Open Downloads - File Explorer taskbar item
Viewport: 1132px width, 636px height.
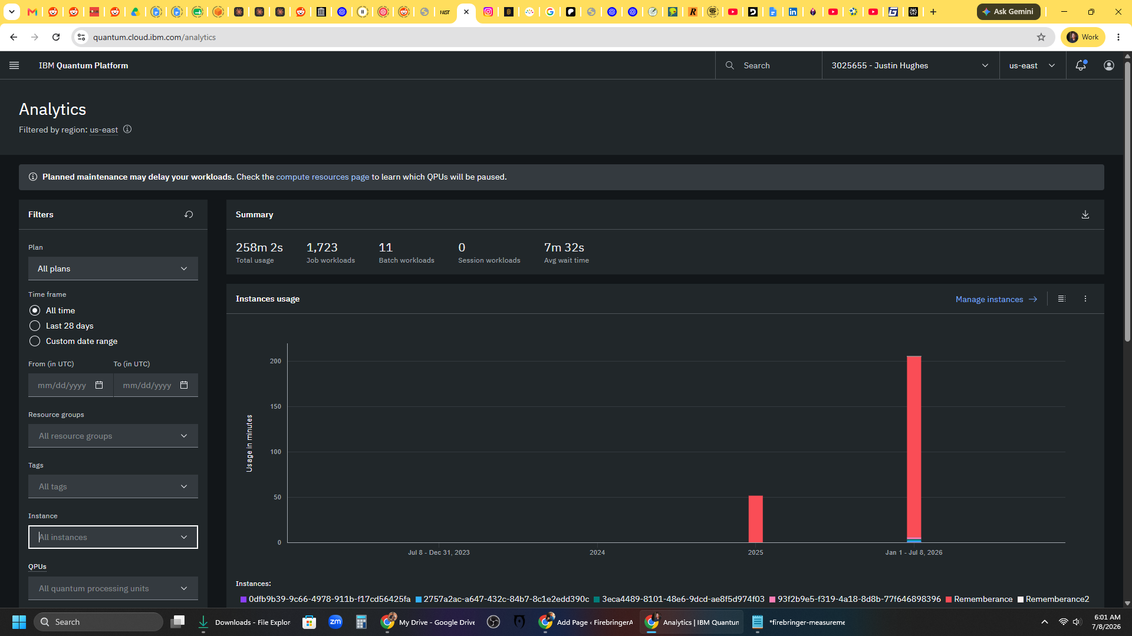(x=243, y=622)
